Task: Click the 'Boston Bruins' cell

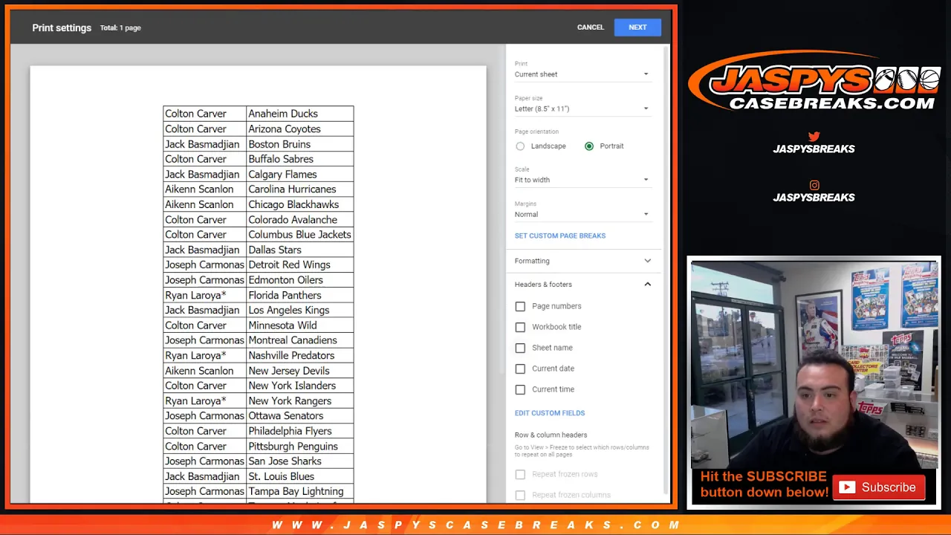Action: [300, 144]
